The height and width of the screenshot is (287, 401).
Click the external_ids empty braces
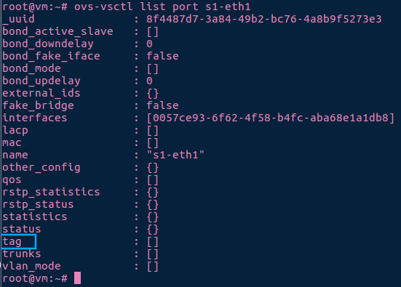153,93
